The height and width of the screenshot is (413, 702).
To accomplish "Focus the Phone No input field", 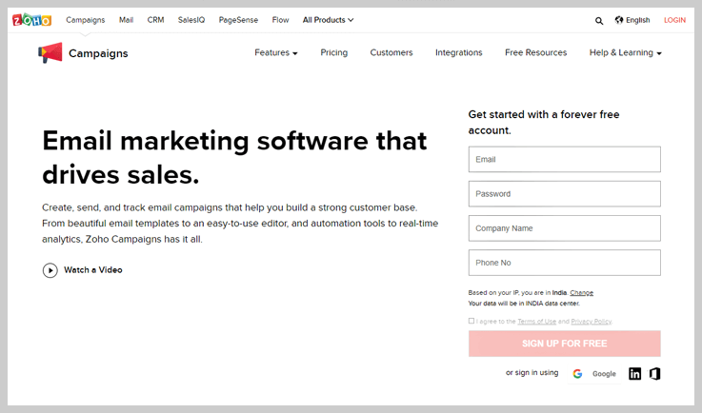I will [x=564, y=263].
